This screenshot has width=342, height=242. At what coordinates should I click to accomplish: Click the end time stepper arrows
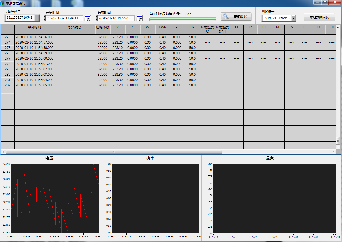coord(96,18)
